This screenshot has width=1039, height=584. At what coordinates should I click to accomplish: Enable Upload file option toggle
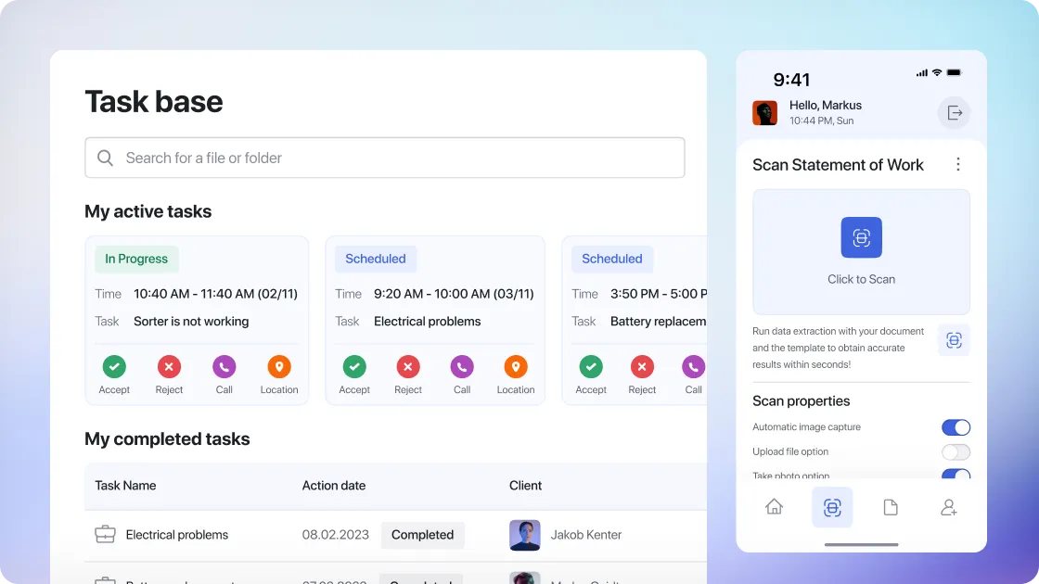[x=956, y=452]
